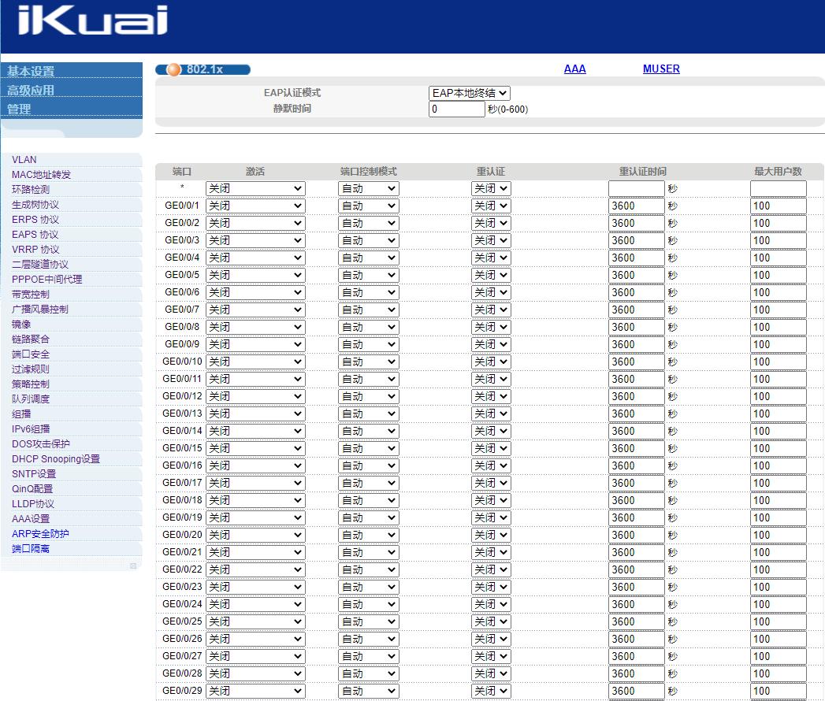Open 激活 dropdown for GE0/0/1

255,206
